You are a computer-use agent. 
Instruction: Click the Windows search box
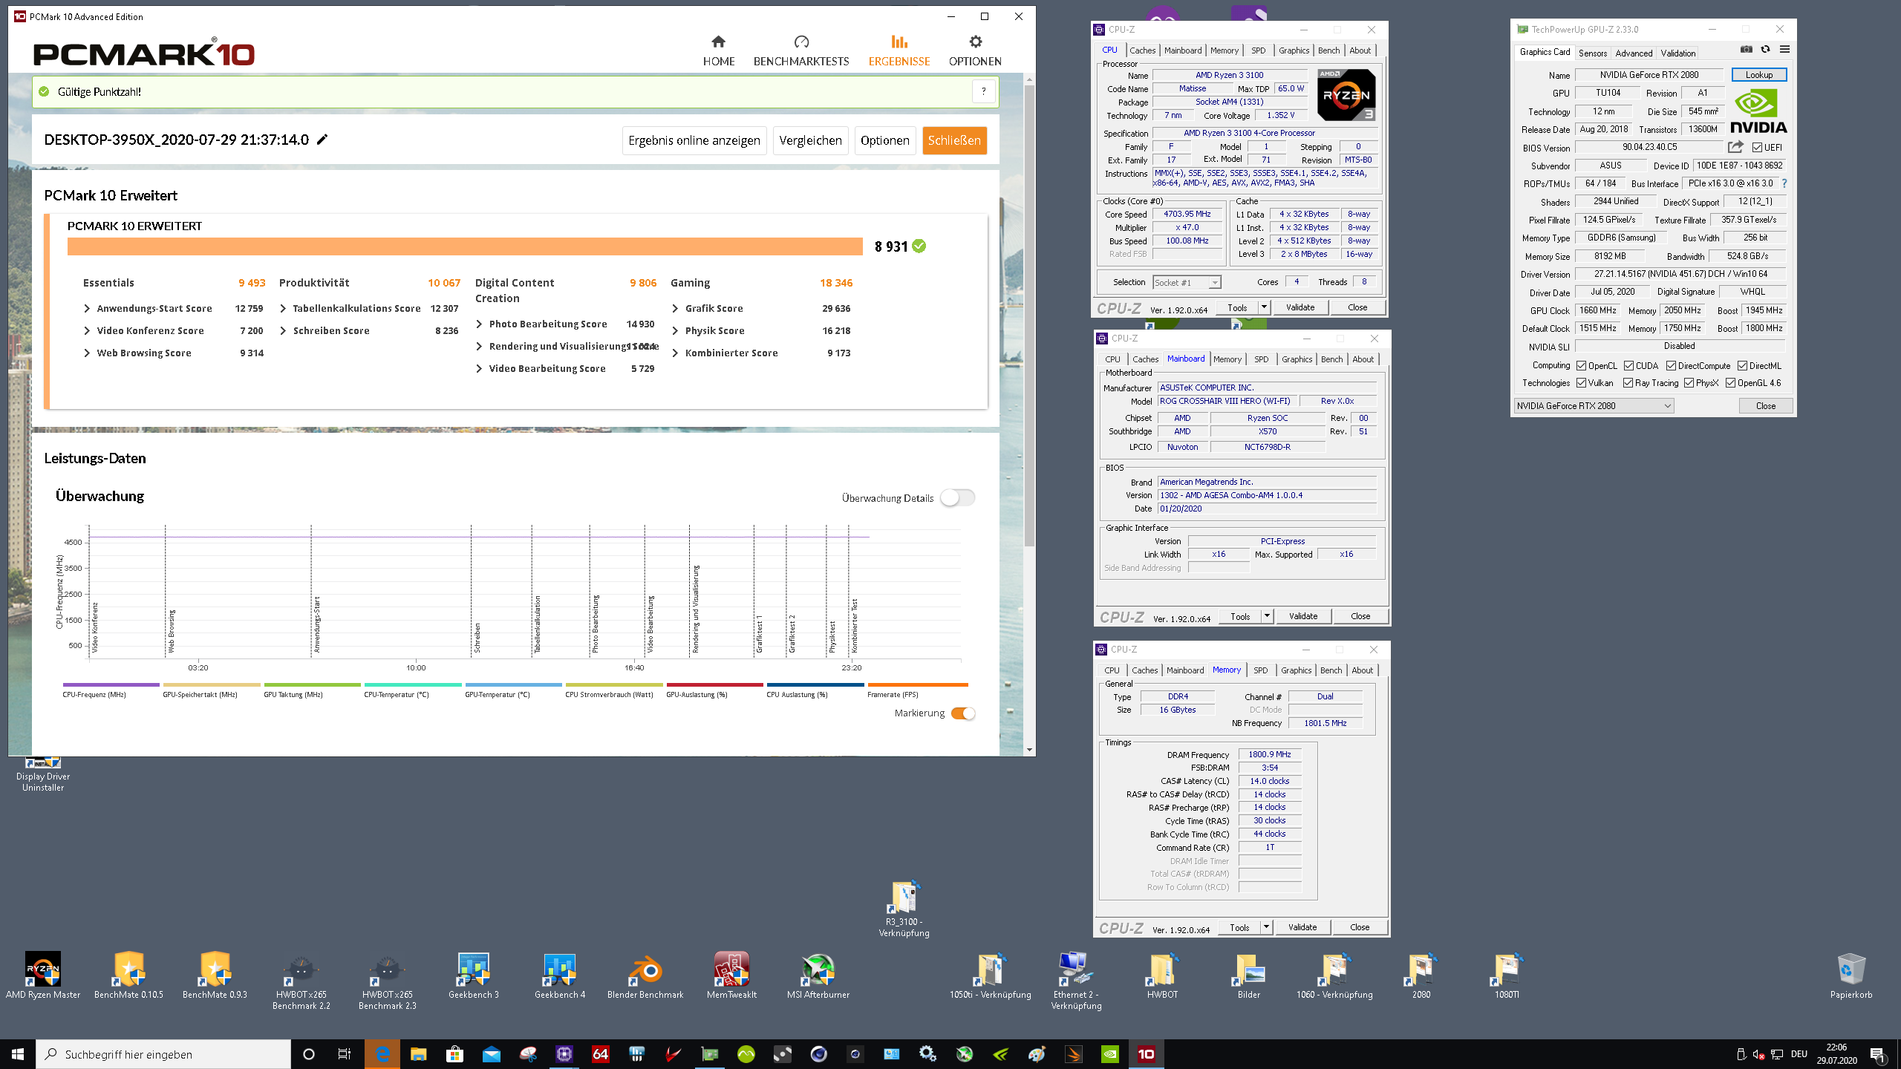coord(163,1054)
